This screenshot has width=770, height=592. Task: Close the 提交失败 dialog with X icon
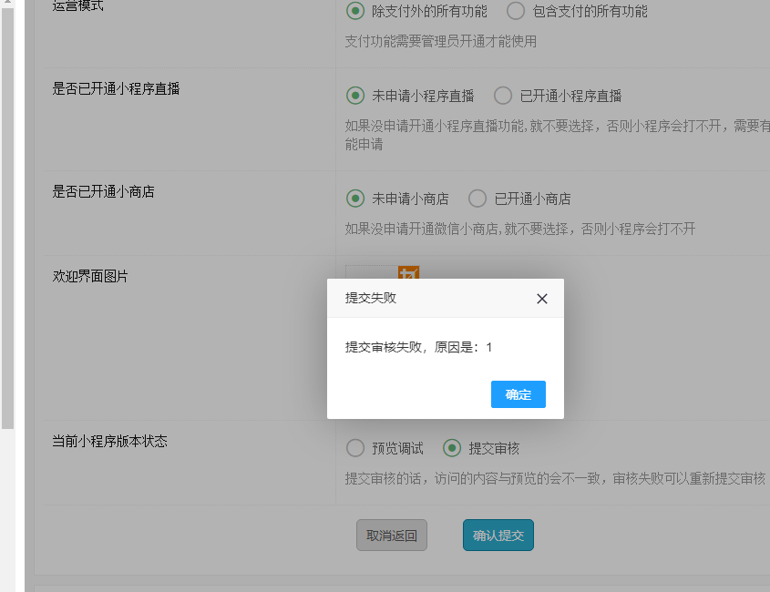(542, 299)
